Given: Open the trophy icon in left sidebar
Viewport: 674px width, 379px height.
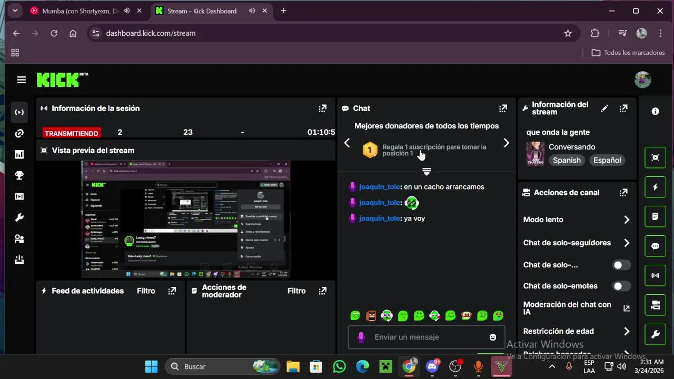Looking at the screenshot, I should pyautogui.click(x=19, y=175).
